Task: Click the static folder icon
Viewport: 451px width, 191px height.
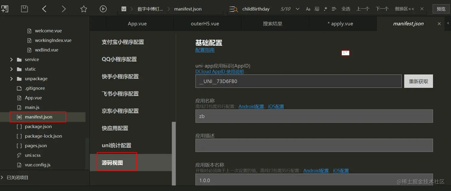Action: (19, 69)
